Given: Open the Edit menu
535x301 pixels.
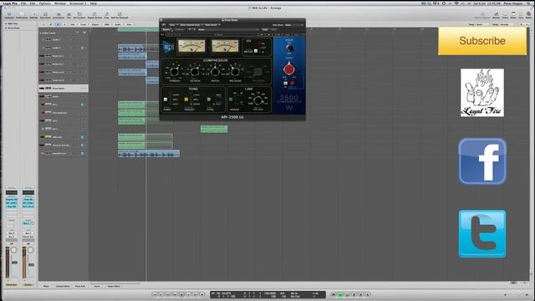Looking at the screenshot, I should tap(33, 3).
